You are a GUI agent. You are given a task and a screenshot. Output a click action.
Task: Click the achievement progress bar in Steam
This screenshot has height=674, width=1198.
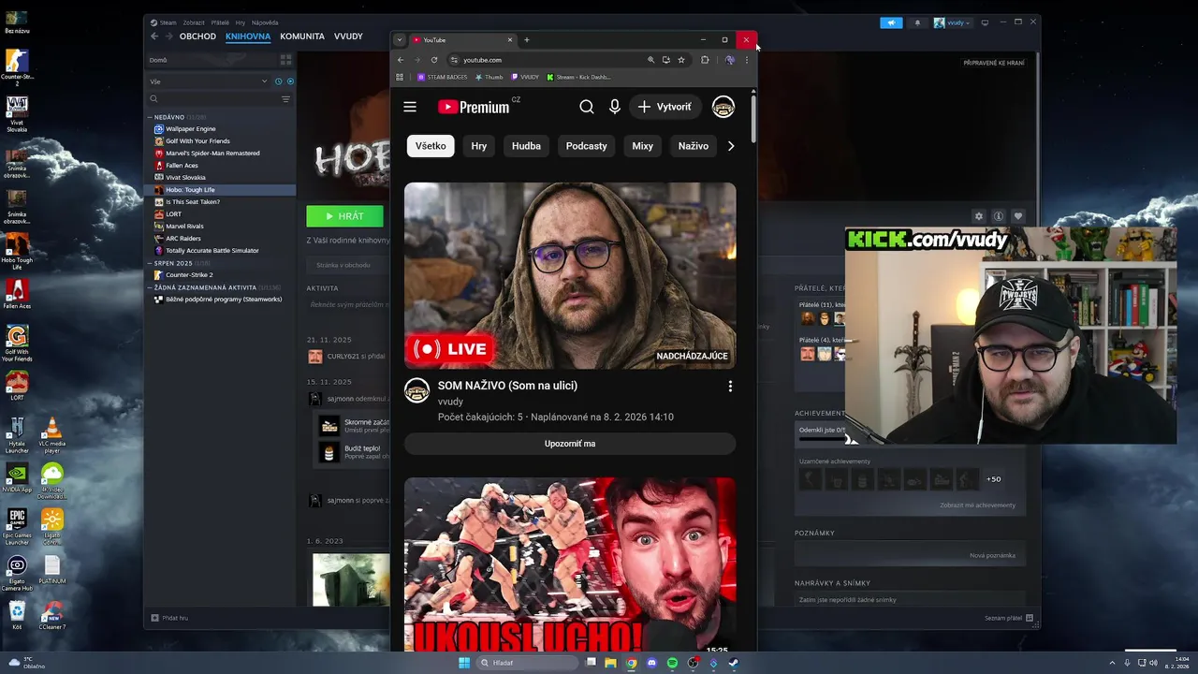[821, 441]
